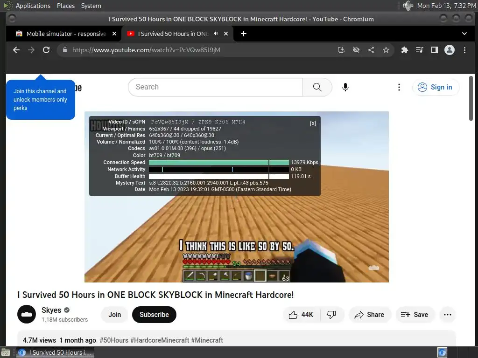Viewport: 478px width, 358px height.
Task: Click the system volume icon
Action: coord(408,6)
